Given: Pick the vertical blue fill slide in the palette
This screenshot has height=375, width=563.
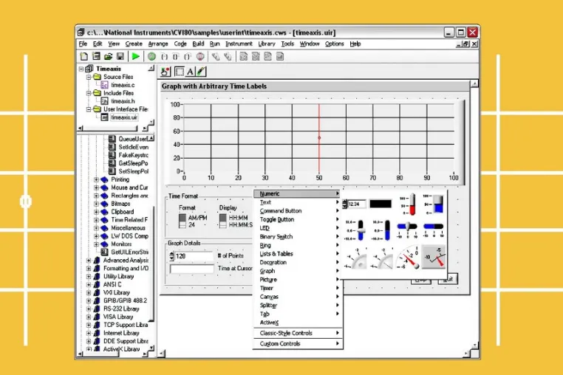Looking at the screenshot, I should pyautogui.click(x=383, y=230).
